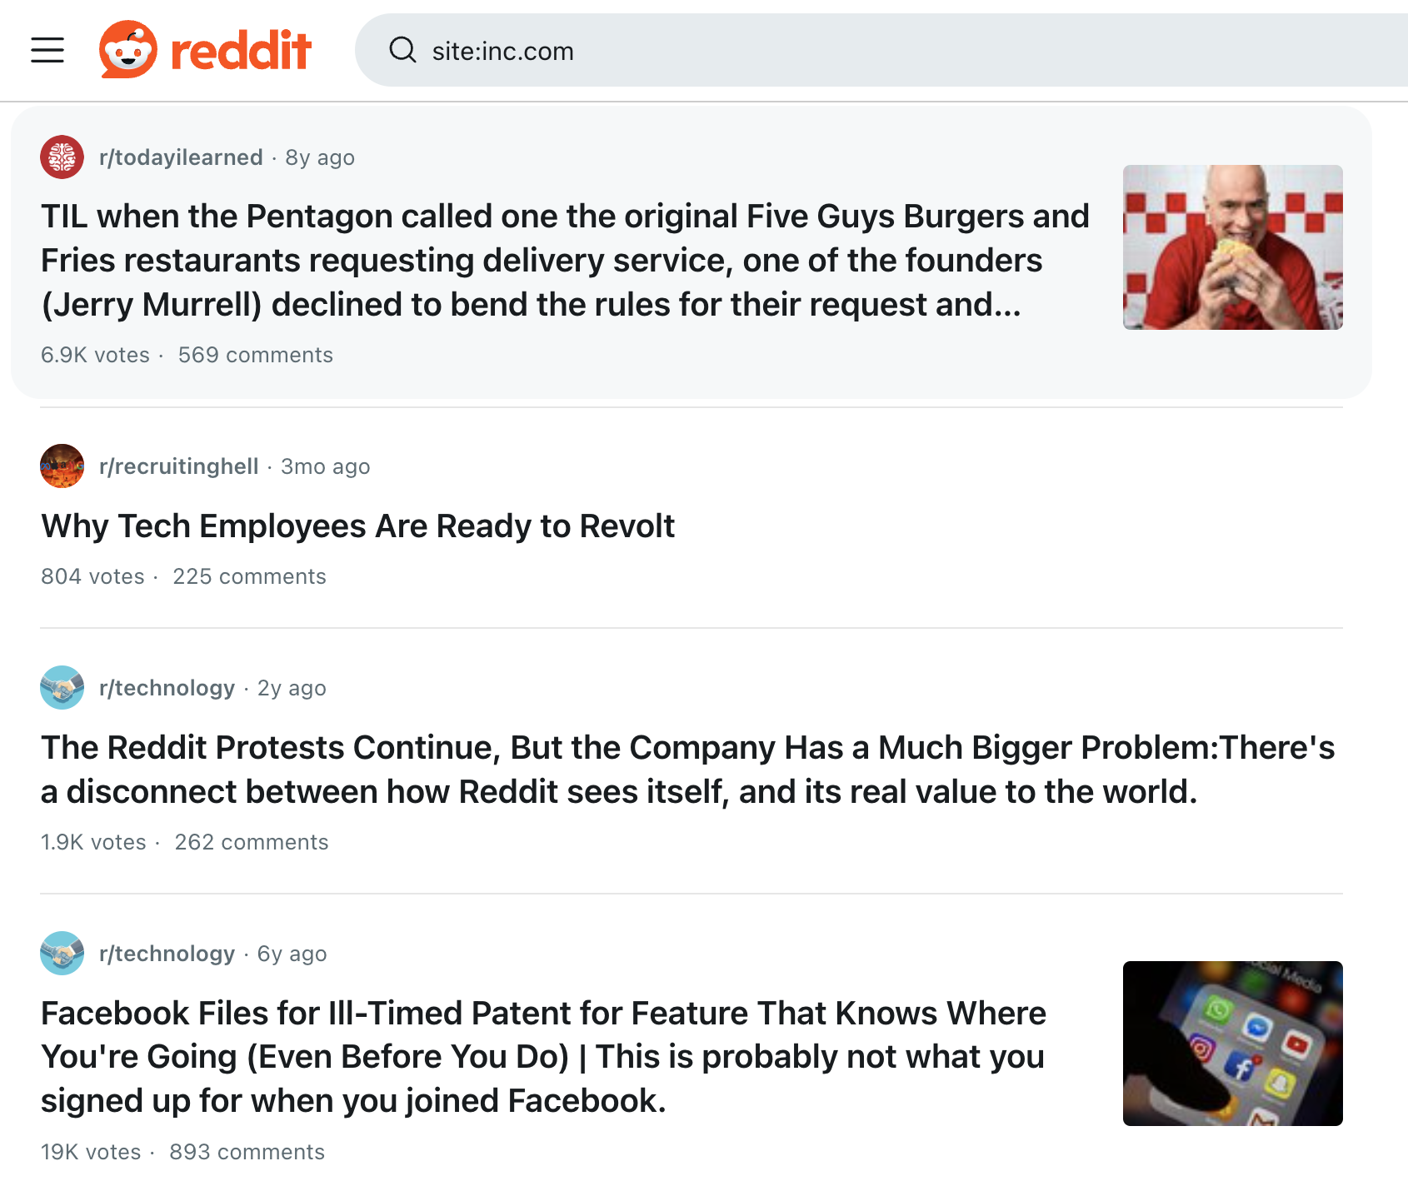Open the Five Guys Pentagon TIL post
This screenshot has width=1408, height=1181.
(x=565, y=261)
